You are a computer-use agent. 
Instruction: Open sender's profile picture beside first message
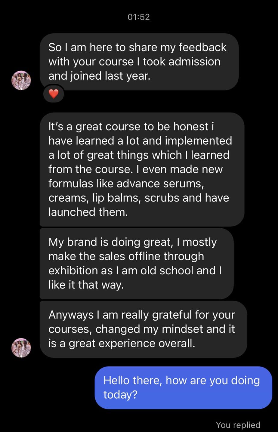click(x=21, y=80)
